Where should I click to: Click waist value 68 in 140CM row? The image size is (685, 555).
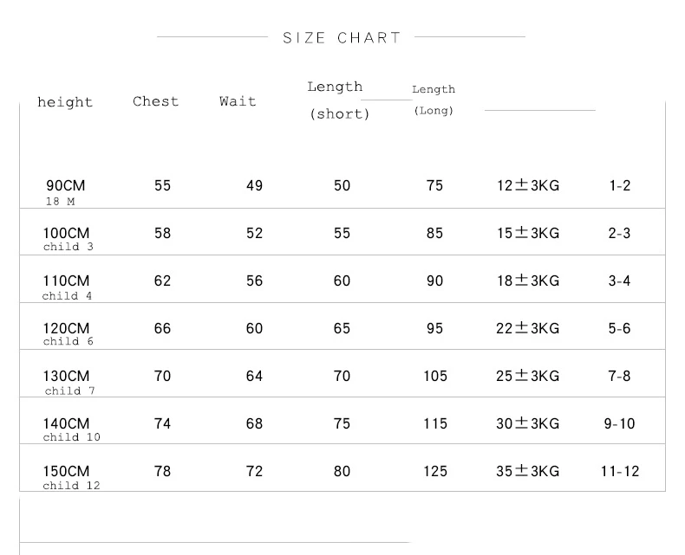[254, 423]
